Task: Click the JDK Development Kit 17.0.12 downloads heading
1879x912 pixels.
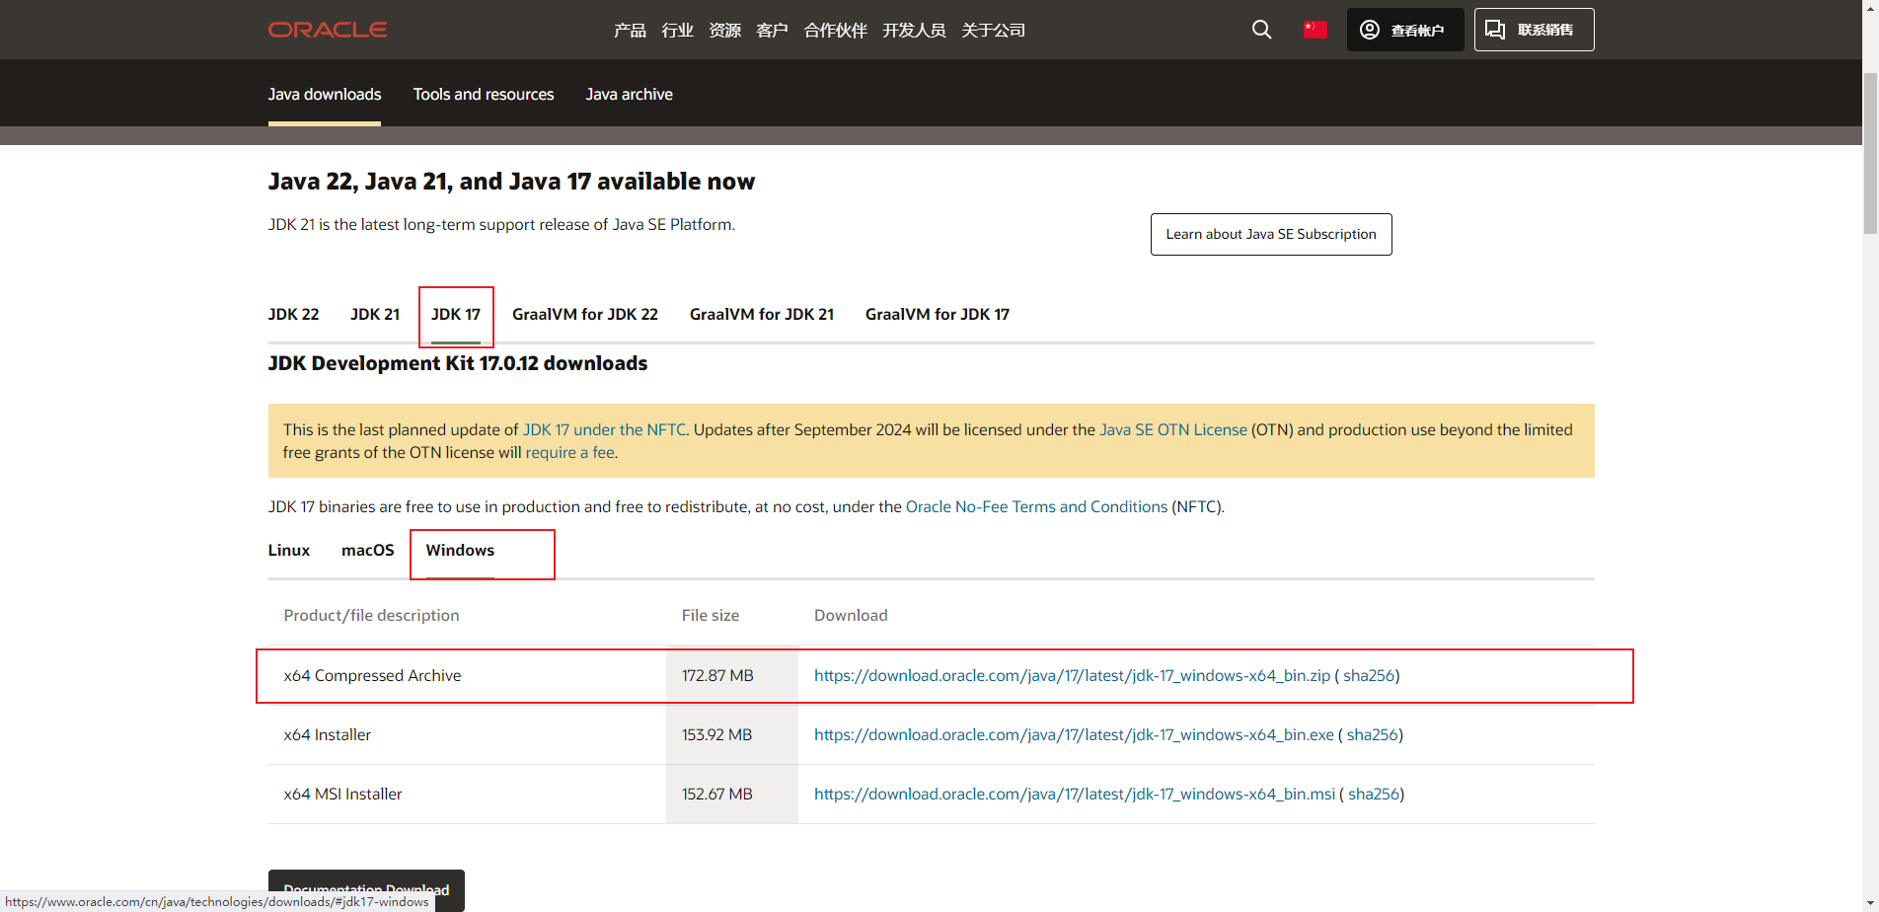Action: click(x=458, y=364)
